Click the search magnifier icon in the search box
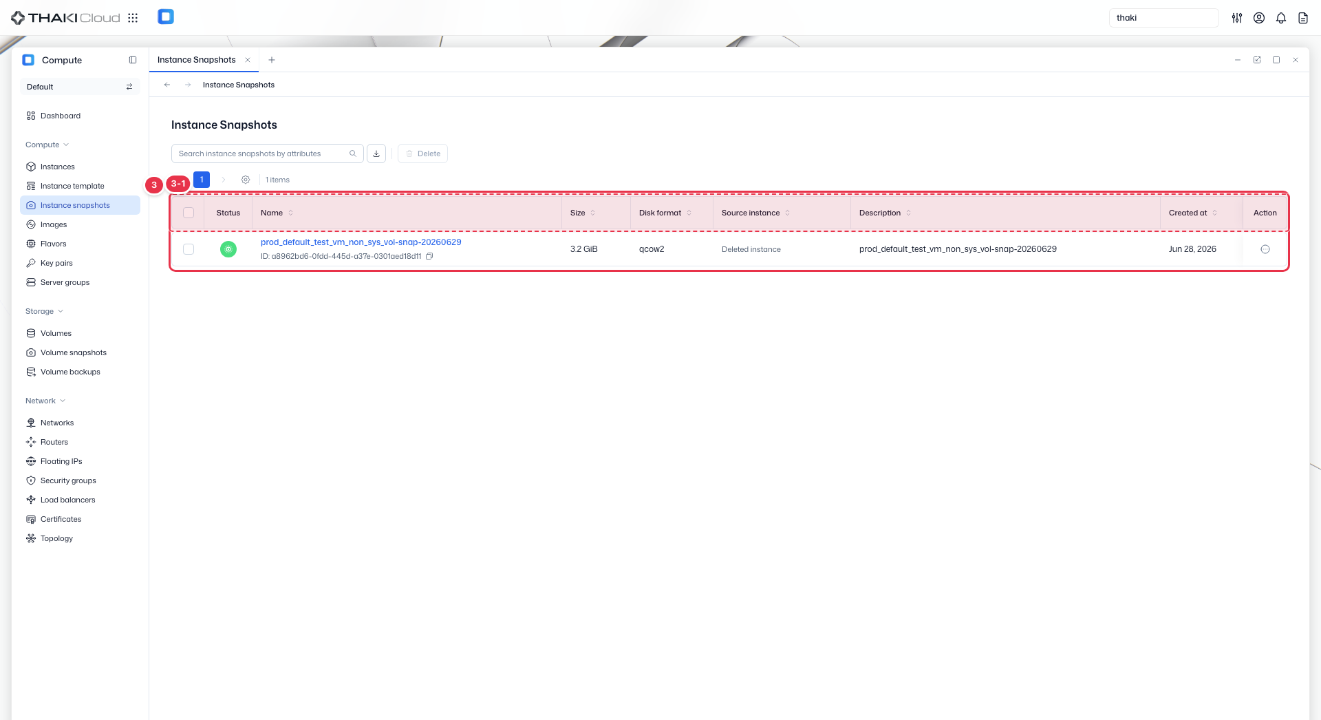The image size is (1321, 720). click(x=353, y=153)
